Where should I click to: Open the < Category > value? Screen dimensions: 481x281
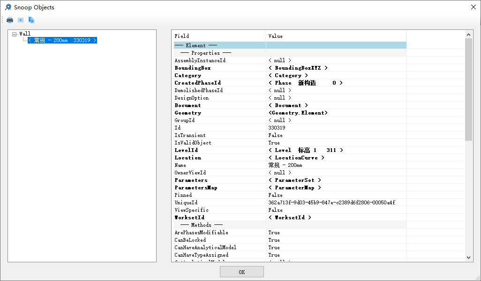point(288,75)
